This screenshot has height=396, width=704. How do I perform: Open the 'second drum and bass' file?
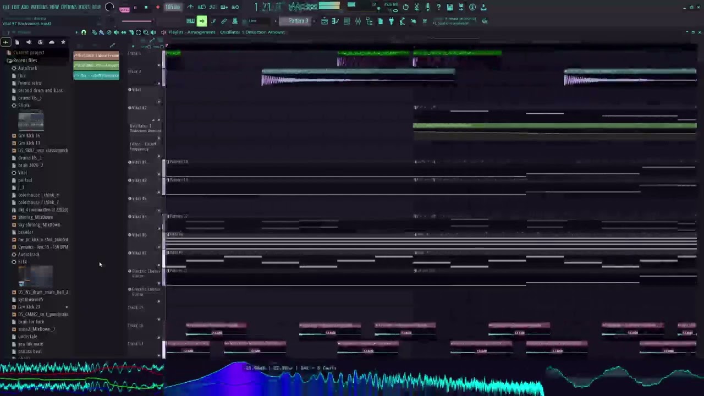click(40, 90)
